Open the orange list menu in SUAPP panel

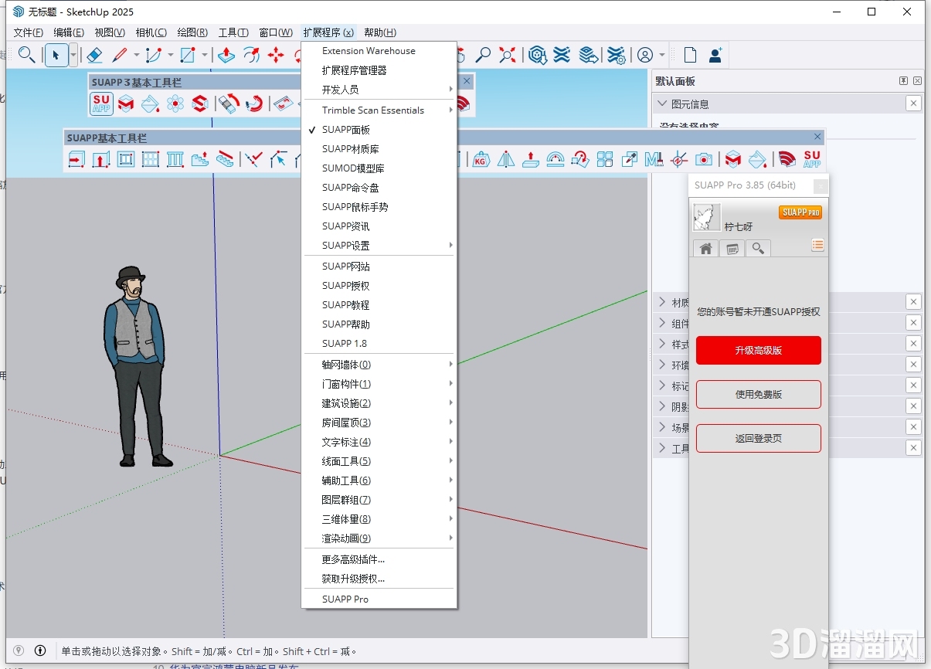[817, 245]
